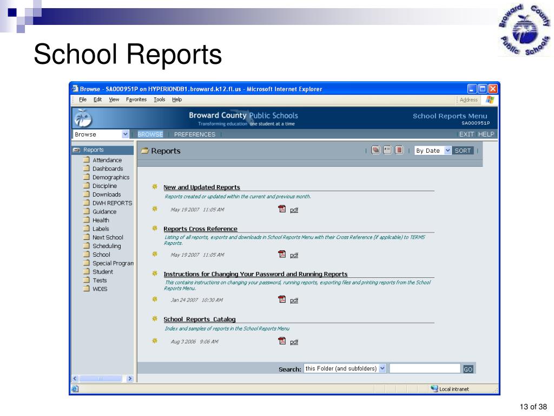This screenshot has height=416, width=554.
Task: Select the Scheduling folder in tree
Action: 107,246
